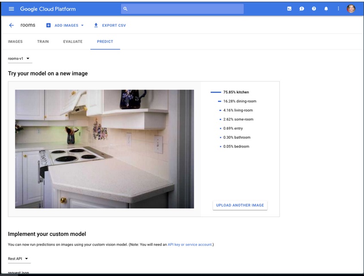
Task: Click the send feedback icon
Action: tap(302, 9)
